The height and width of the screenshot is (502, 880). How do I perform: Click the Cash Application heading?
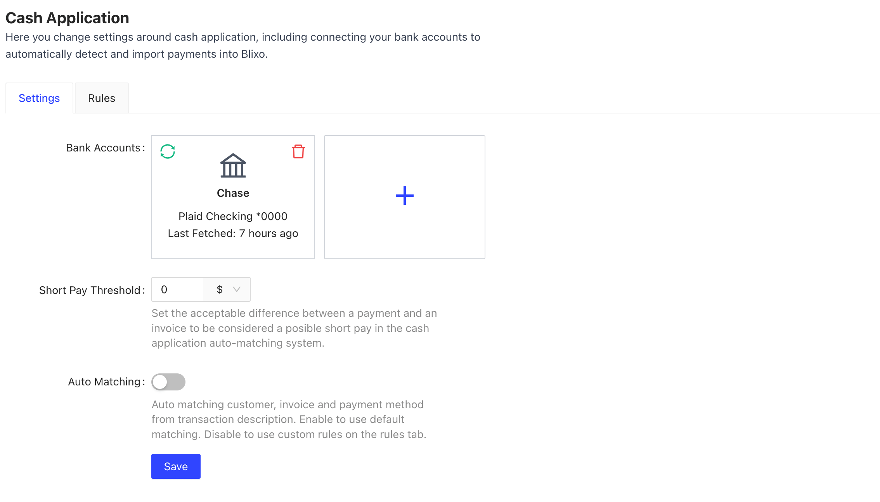pyautogui.click(x=67, y=18)
